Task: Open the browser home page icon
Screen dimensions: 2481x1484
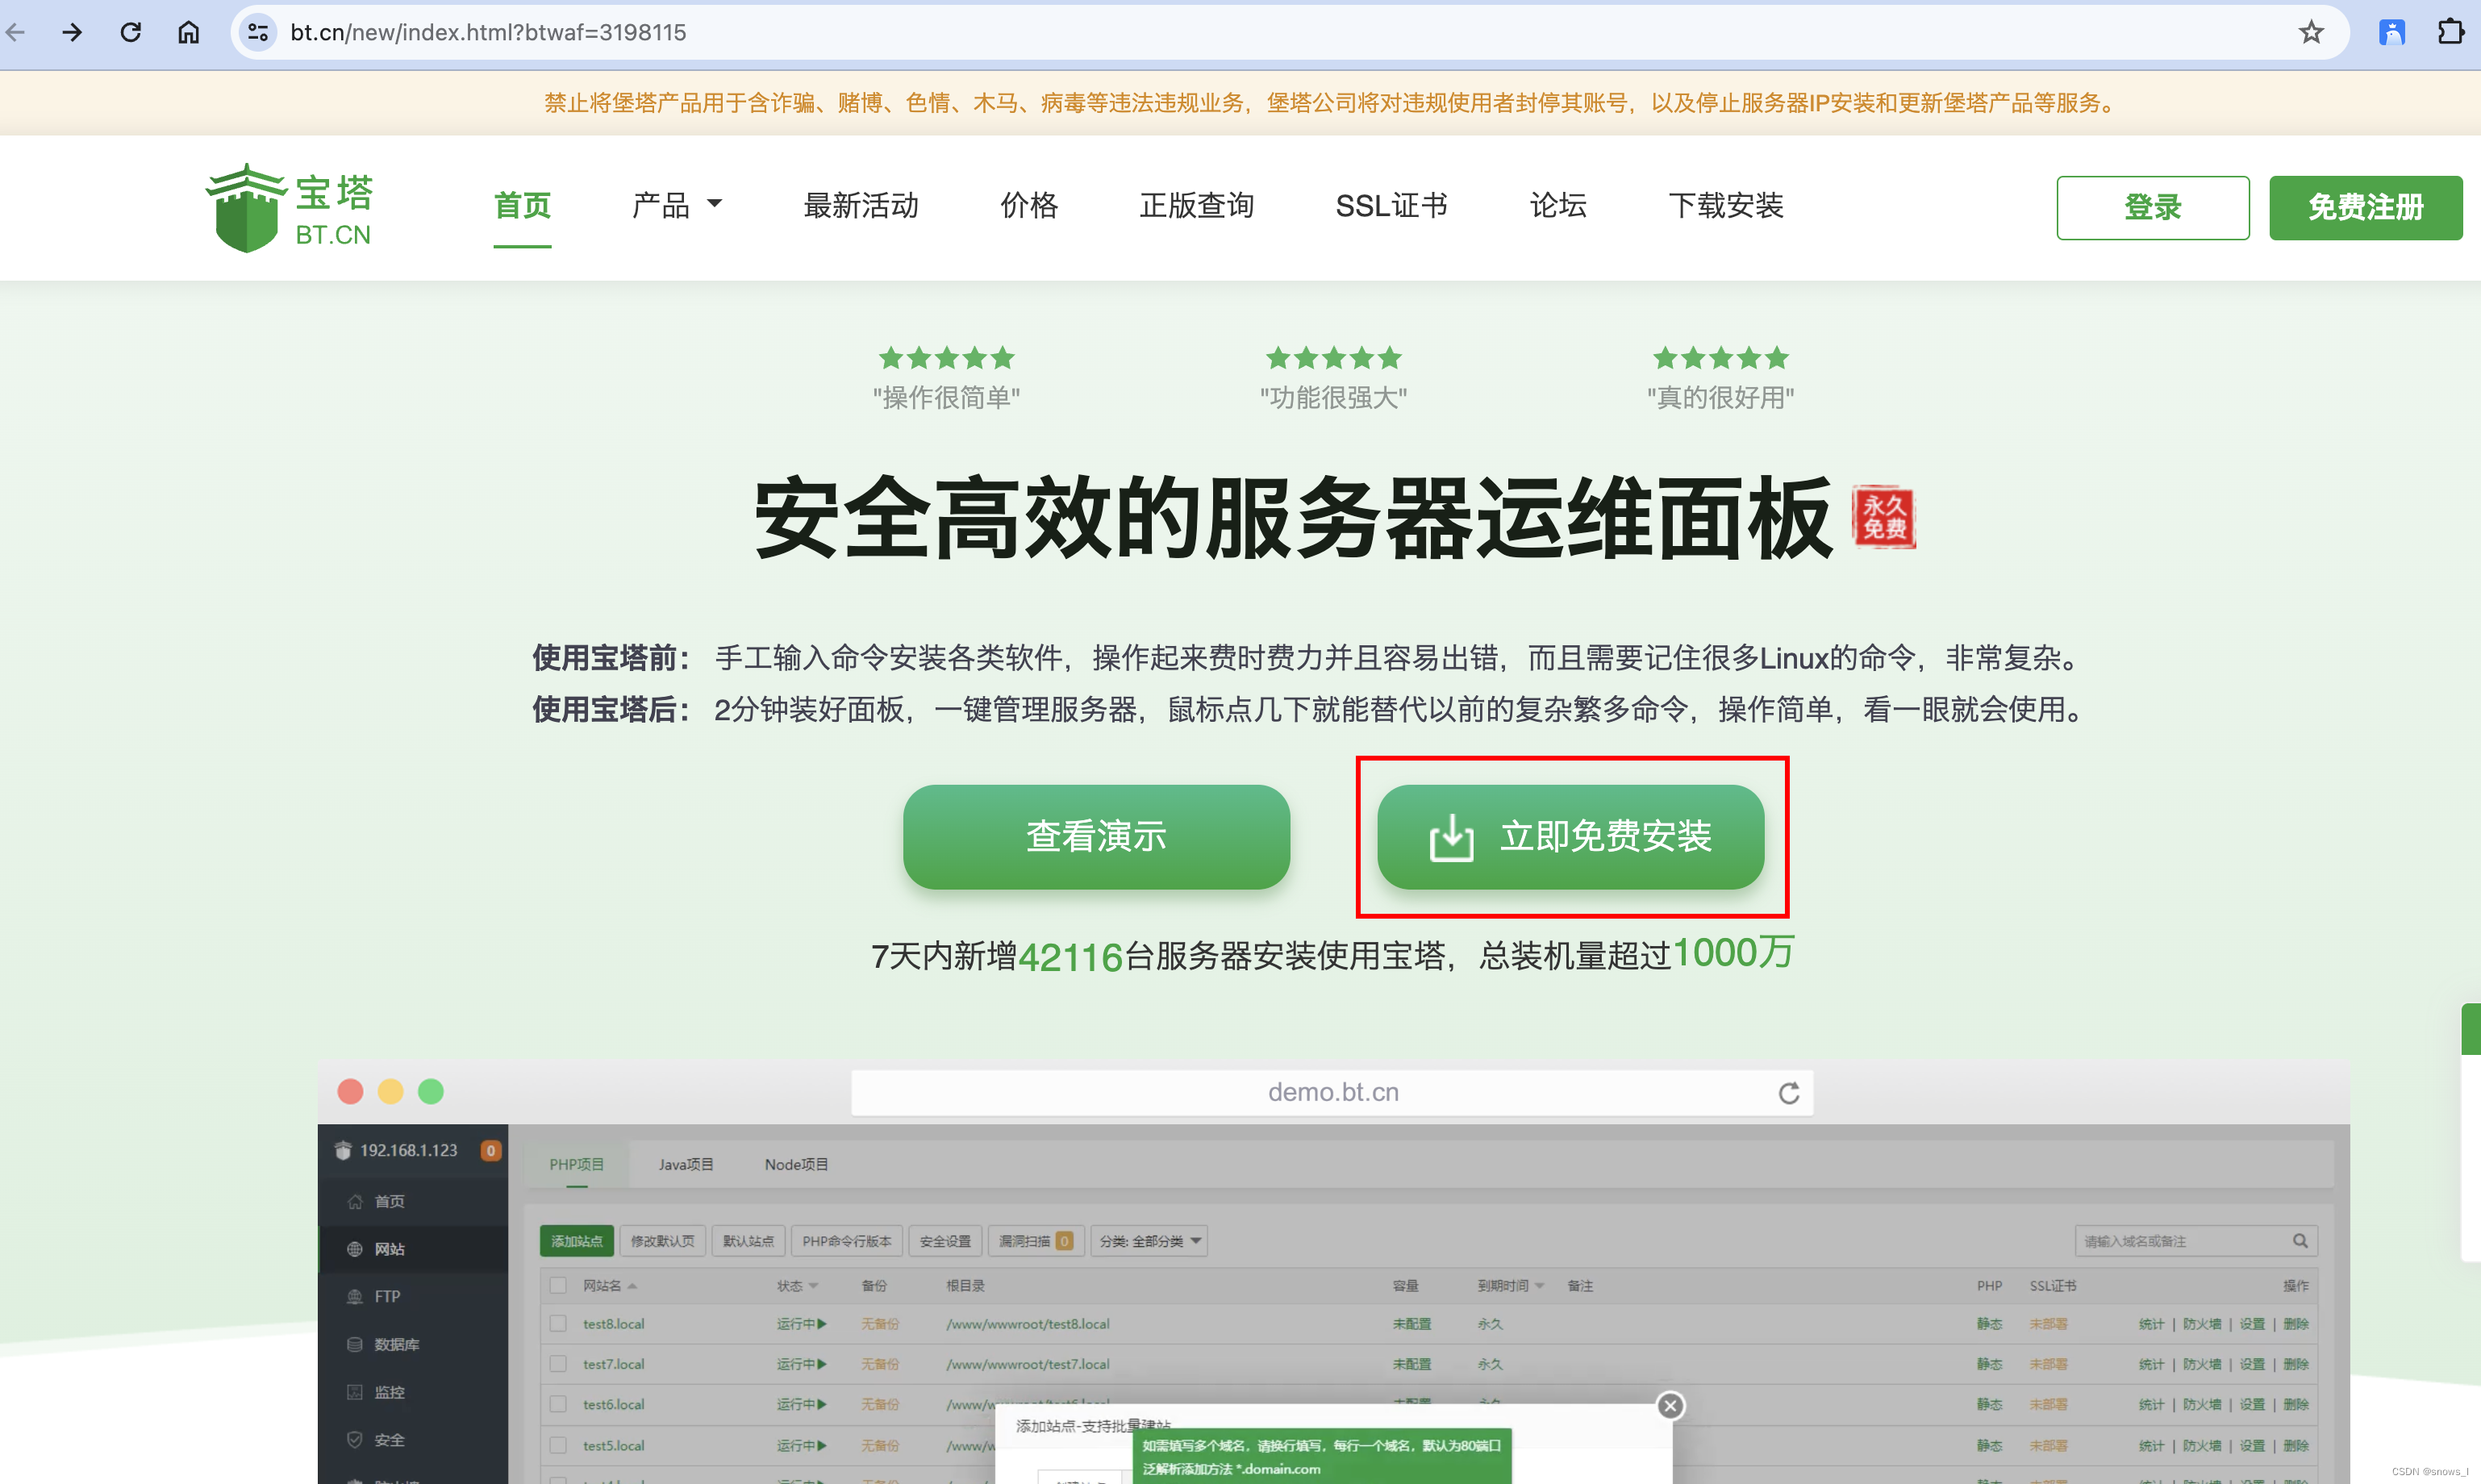Action: (x=188, y=32)
